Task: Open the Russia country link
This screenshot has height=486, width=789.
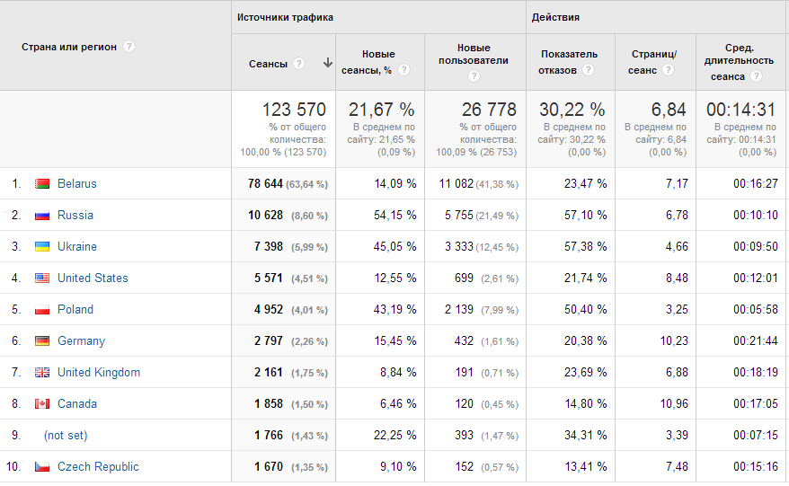Action: tap(75, 215)
